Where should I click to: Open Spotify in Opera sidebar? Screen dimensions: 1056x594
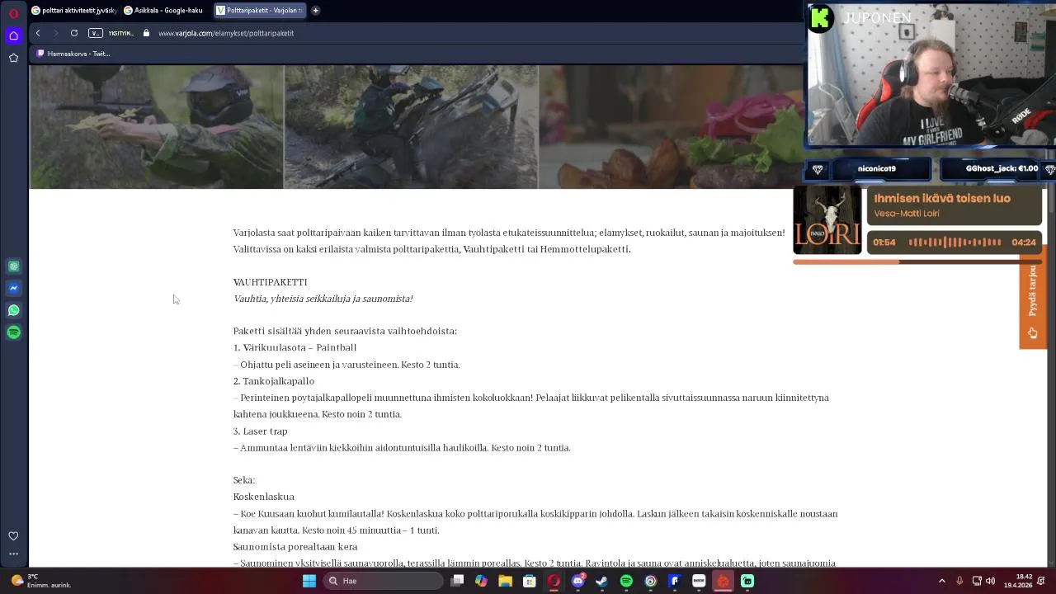tap(13, 332)
